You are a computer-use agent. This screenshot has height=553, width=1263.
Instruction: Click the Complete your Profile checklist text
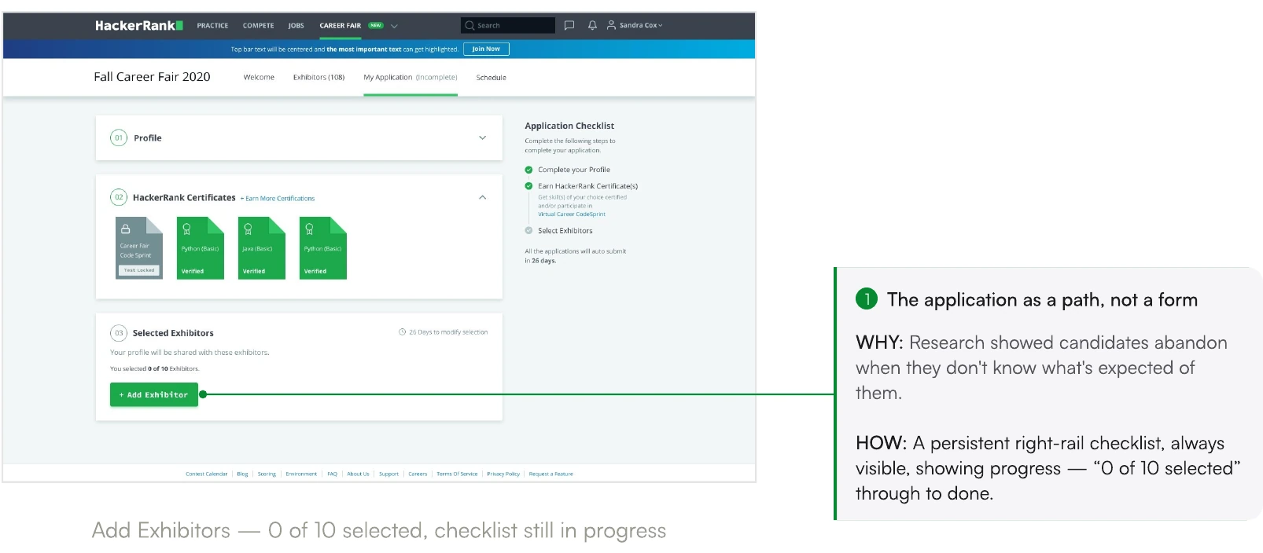(x=574, y=170)
